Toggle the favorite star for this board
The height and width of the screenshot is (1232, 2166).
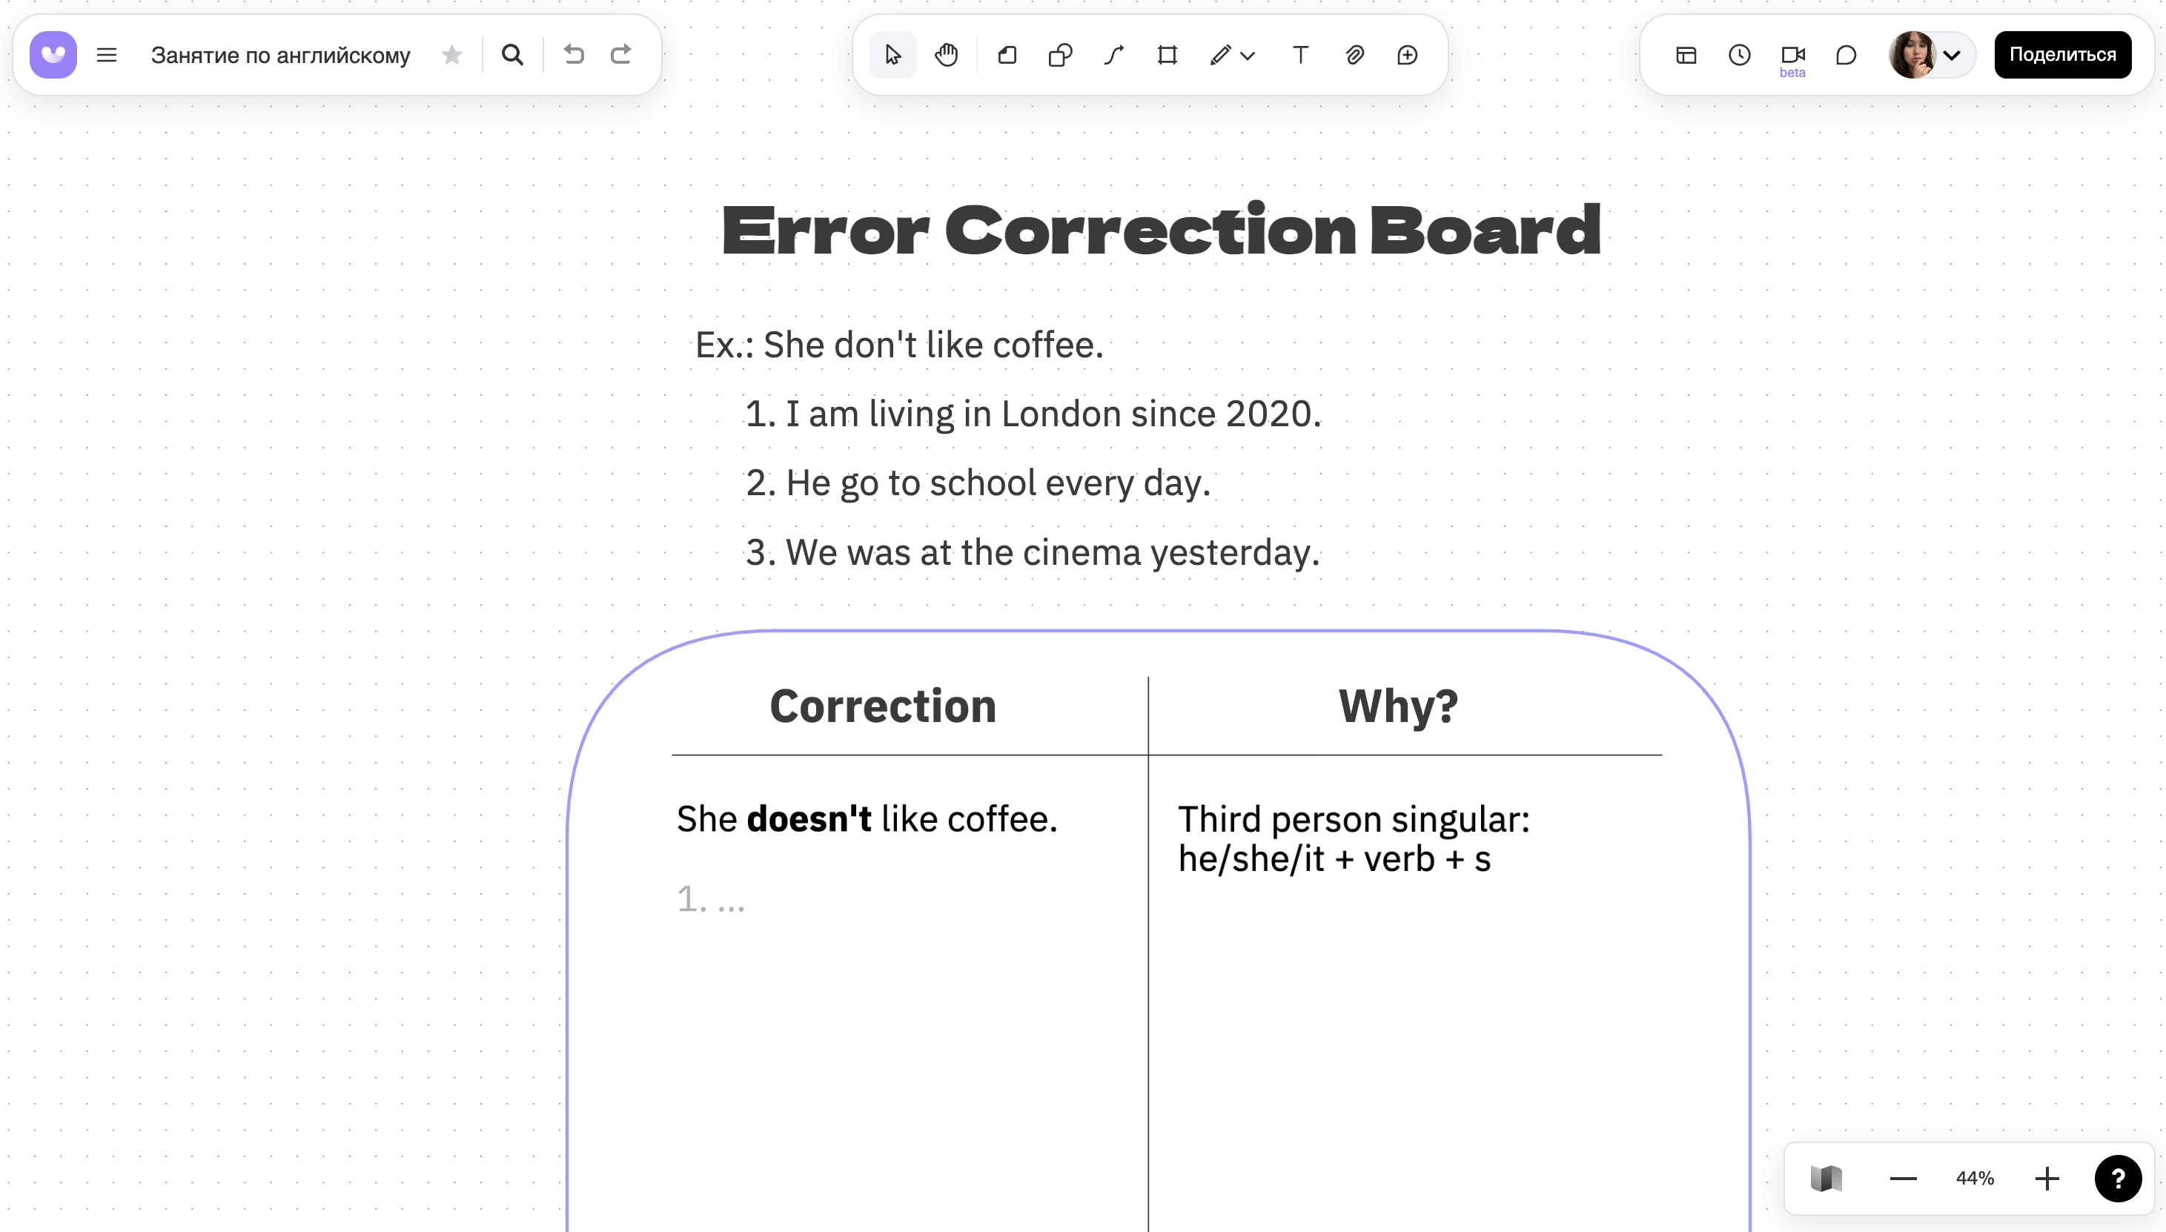point(452,55)
